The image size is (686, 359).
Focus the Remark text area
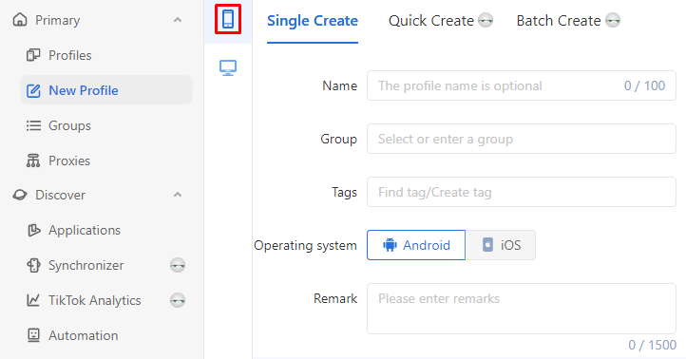(x=522, y=309)
